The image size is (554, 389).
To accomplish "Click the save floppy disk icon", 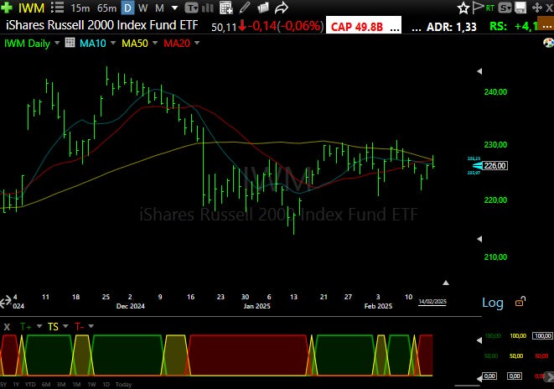I will click(x=520, y=8).
